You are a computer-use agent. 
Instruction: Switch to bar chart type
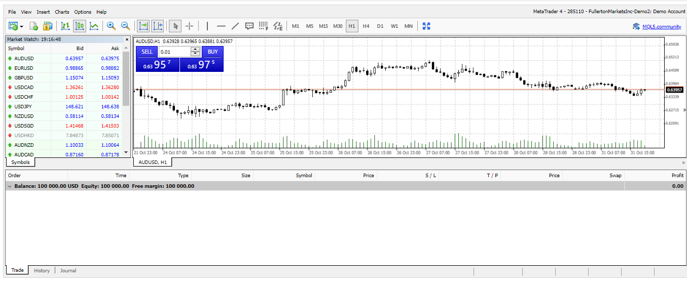pos(65,26)
